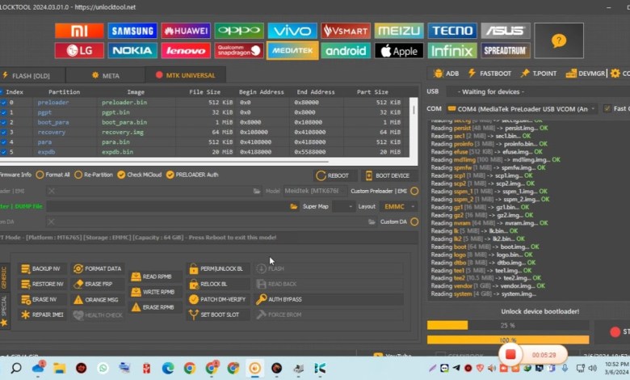Click the PERM UNLOCK BL button
Image resolution: width=630 pixels, height=380 pixels.
click(x=217, y=268)
